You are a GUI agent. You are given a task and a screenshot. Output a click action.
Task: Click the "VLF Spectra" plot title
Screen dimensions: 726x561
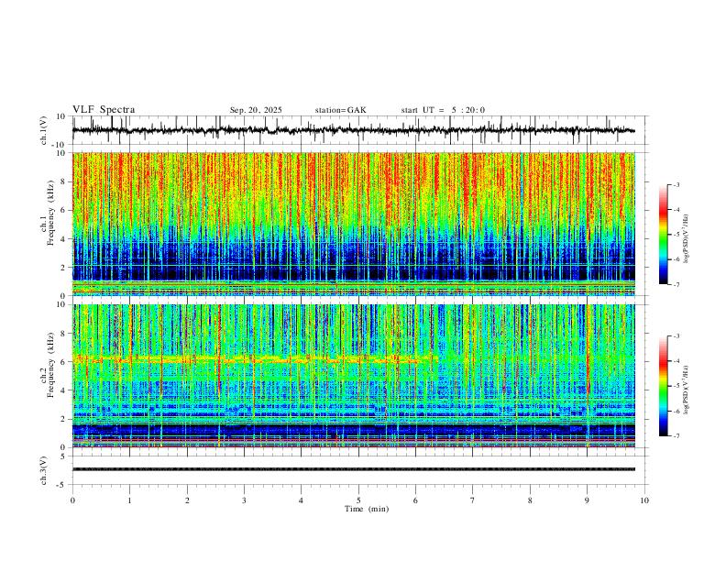pyautogui.click(x=104, y=110)
